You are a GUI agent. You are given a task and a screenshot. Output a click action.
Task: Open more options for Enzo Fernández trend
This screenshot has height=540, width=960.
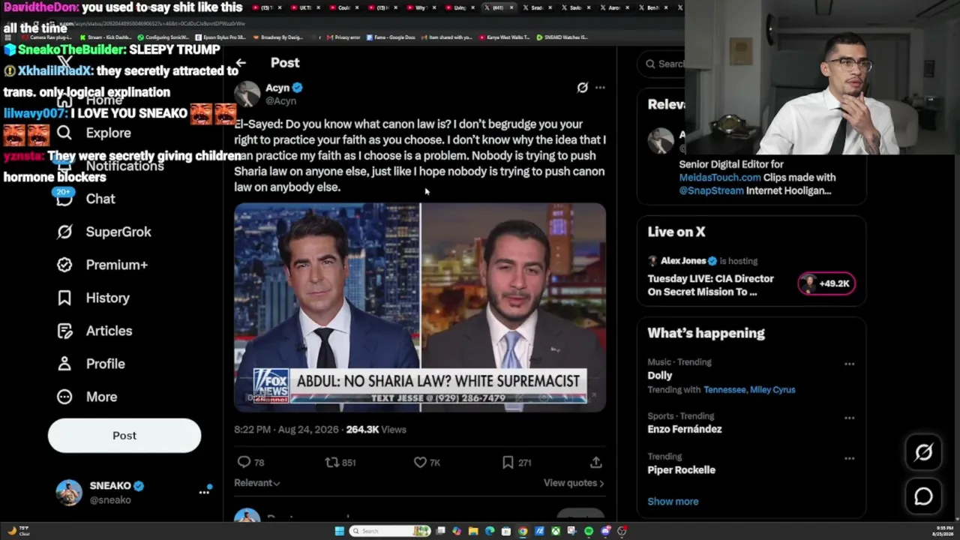(x=849, y=418)
